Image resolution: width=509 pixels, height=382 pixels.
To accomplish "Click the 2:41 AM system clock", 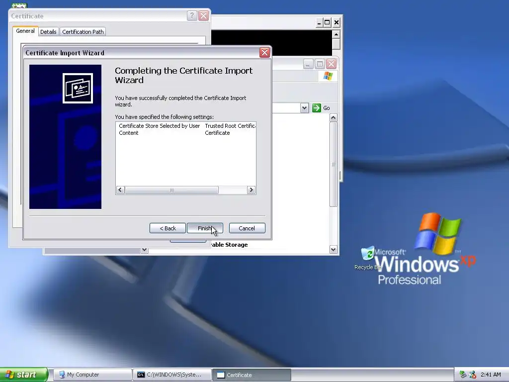I will click(491, 375).
